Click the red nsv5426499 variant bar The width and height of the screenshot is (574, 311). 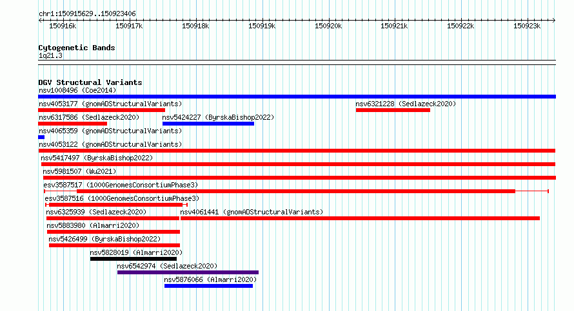pos(114,245)
